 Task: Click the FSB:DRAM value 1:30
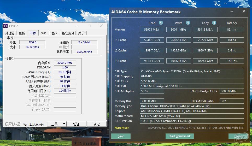(x=65, y=68)
